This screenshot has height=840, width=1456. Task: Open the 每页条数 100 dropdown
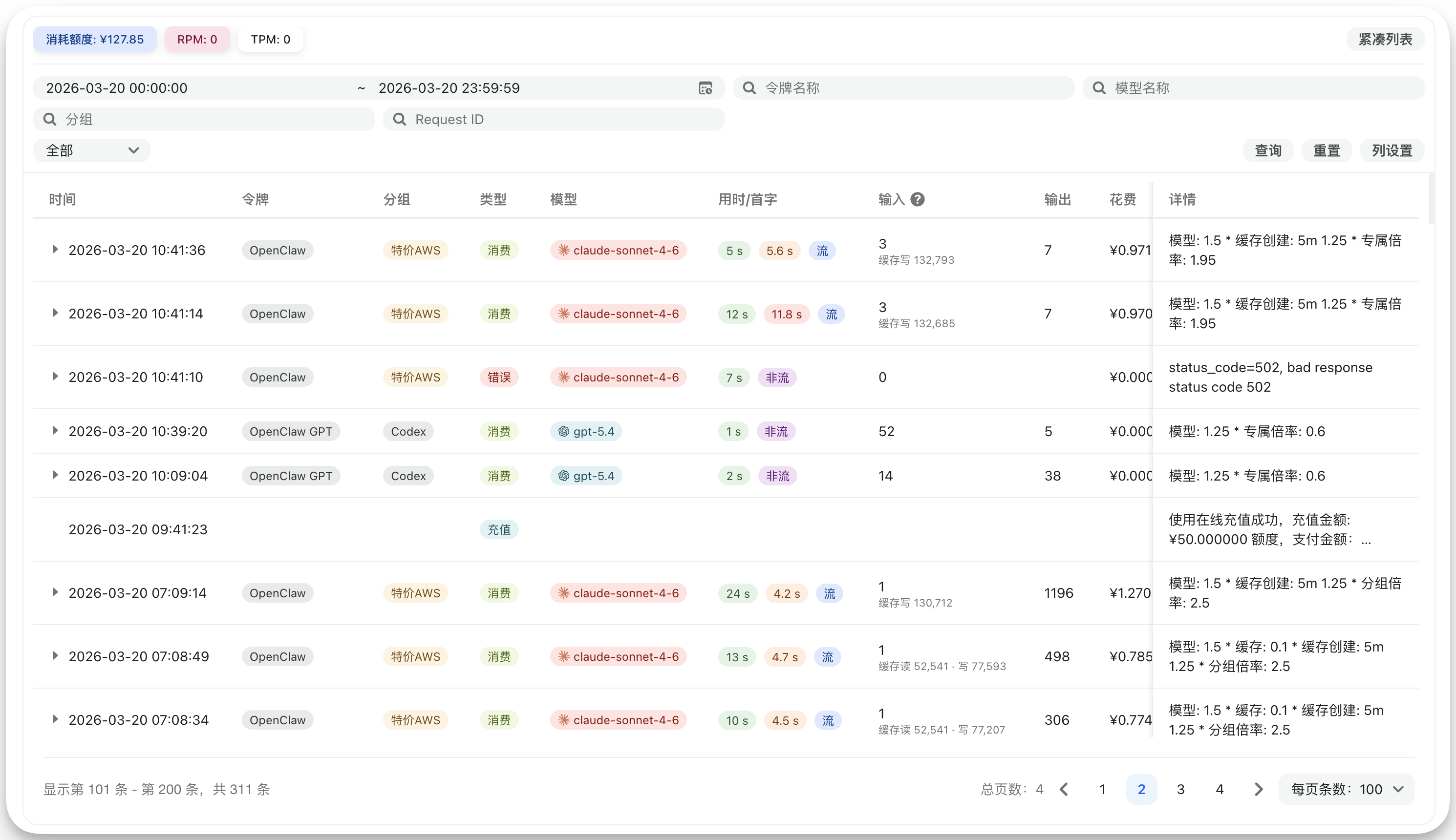[x=1347, y=789]
